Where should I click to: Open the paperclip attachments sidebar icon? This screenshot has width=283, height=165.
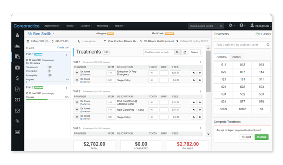pyautogui.click(x=17, y=121)
